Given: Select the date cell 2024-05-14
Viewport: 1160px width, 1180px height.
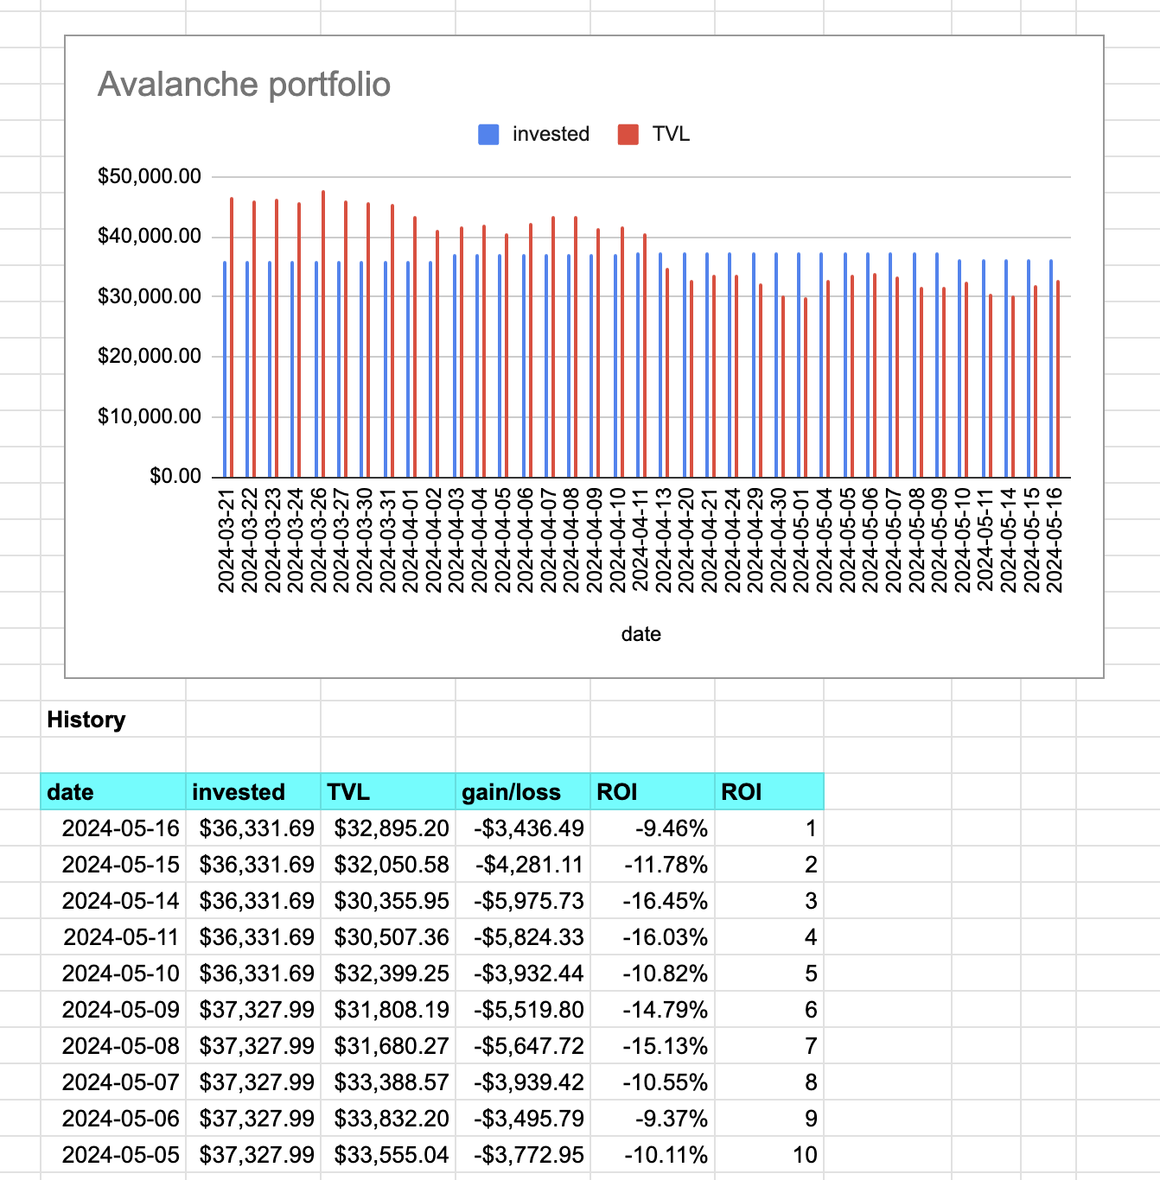Looking at the screenshot, I should [113, 901].
